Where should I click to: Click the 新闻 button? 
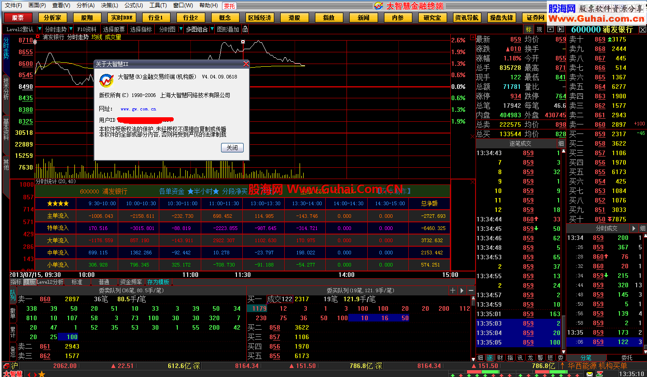[363, 18]
